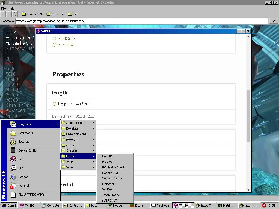This screenshot has height=209, width=279.
Task: Click the Wiki96 vertical scrollbar thumb
Action: click(248, 116)
